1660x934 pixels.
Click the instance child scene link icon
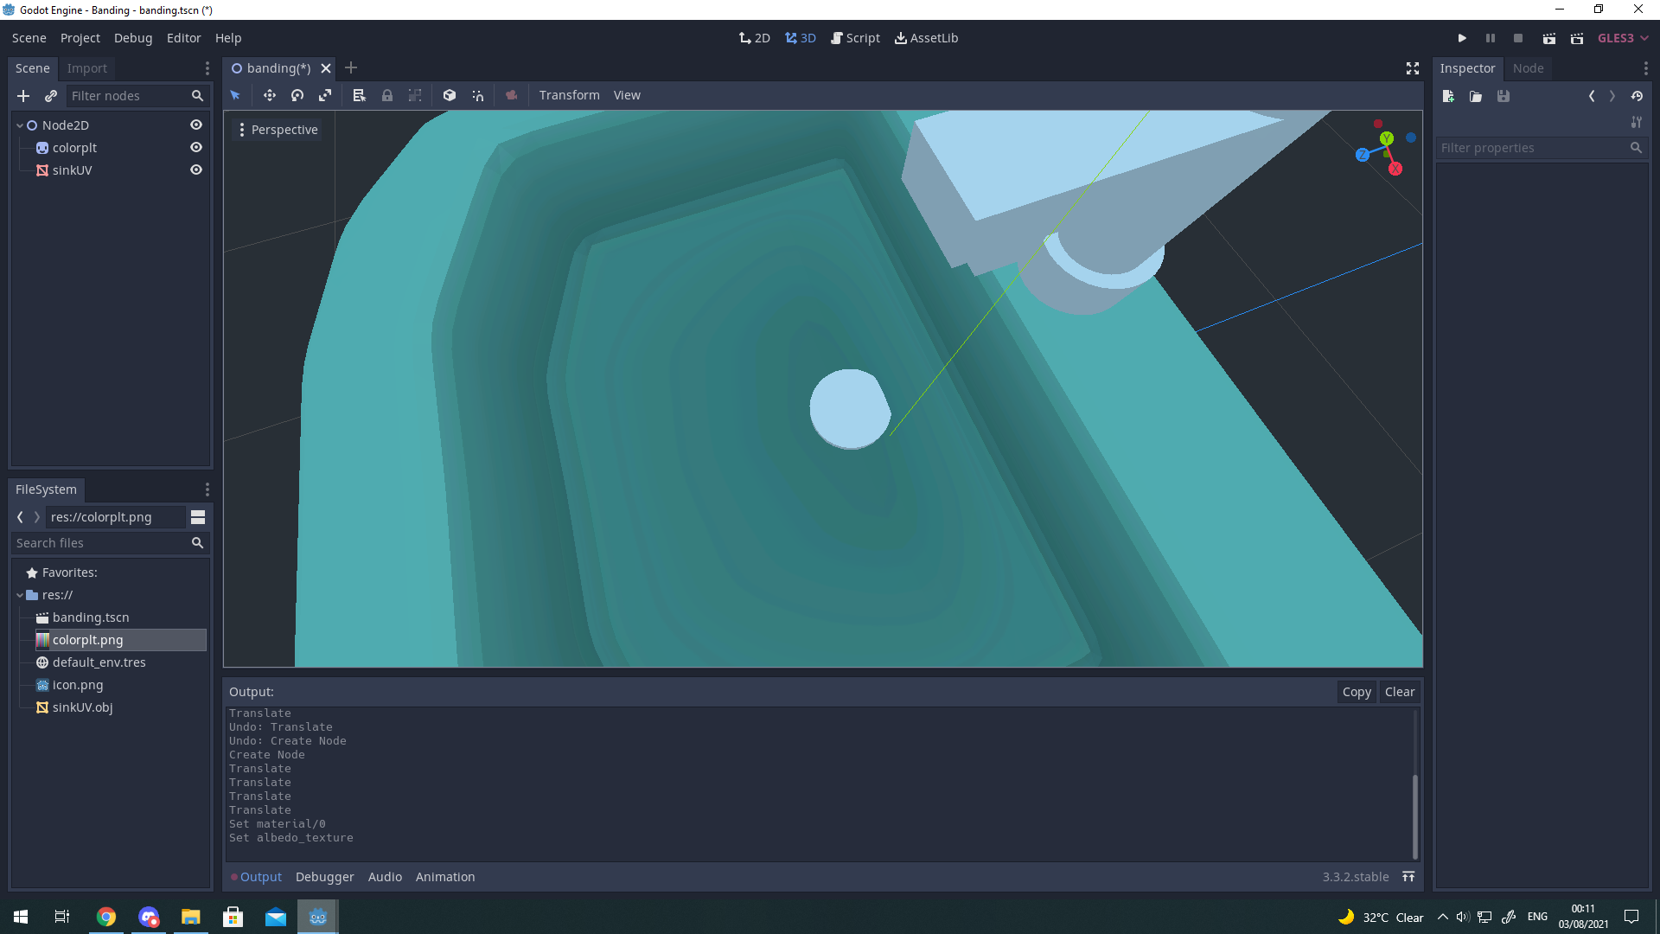pos(51,96)
